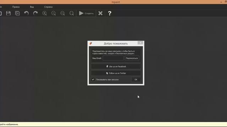Set zoom to 1:1 actual size

coord(62,13)
